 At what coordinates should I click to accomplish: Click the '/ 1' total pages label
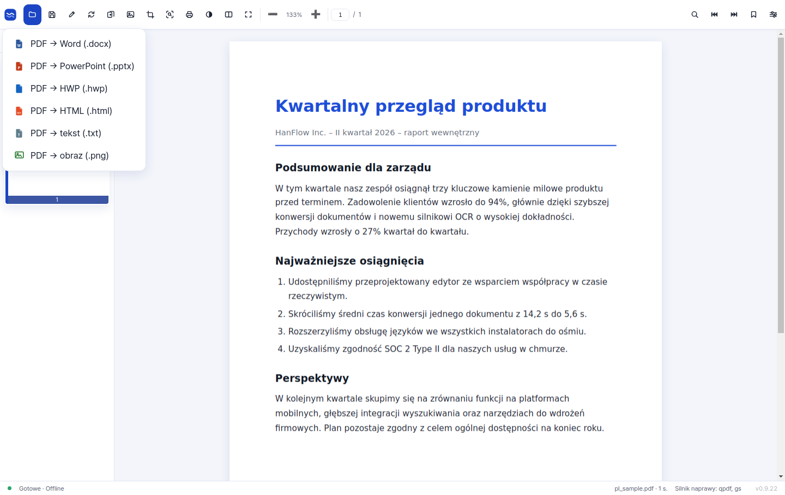pos(357,15)
